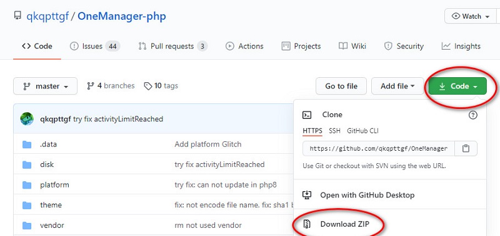Open the qkqpttgf owner profile link

pyautogui.click(x=47, y=16)
